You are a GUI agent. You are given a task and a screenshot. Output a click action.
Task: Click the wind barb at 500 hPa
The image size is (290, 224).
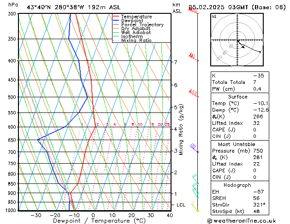pos(194,93)
